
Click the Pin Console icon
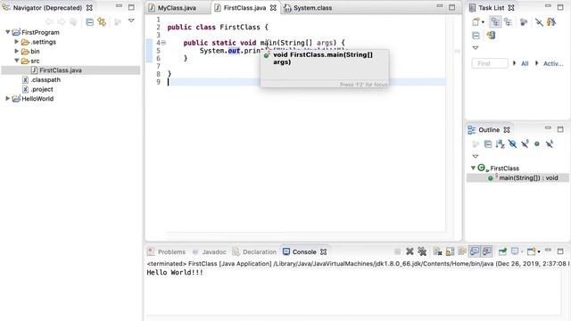(x=502, y=251)
